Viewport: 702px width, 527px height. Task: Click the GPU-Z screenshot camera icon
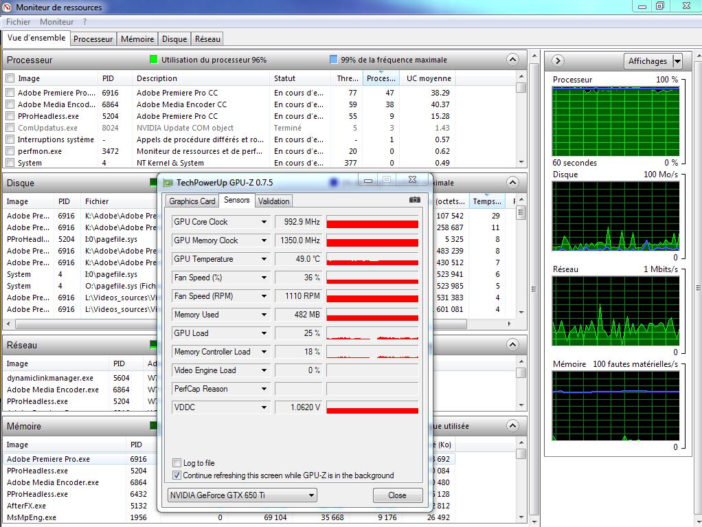[415, 200]
